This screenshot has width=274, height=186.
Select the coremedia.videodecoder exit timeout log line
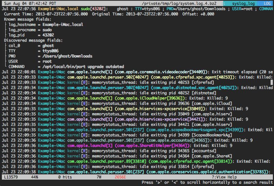click(x=137, y=72)
